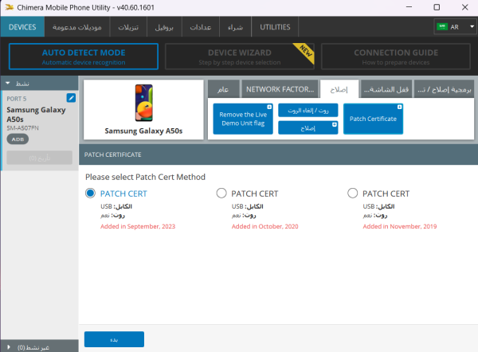Image resolution: width=478 pixels, height=352 pixels.
Task: Maximize the Chimera window
Action: [437, 7]
